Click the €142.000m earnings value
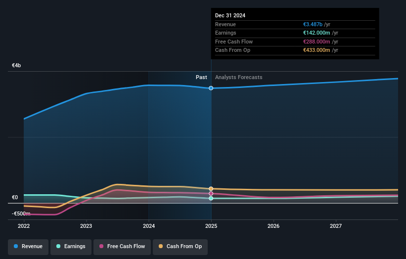This screenshot has height=259, width=406. click(316, 33)
